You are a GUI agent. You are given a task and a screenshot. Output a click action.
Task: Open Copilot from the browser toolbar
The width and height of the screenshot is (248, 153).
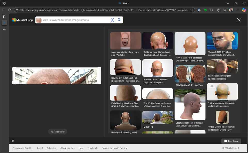coord(244,10)
